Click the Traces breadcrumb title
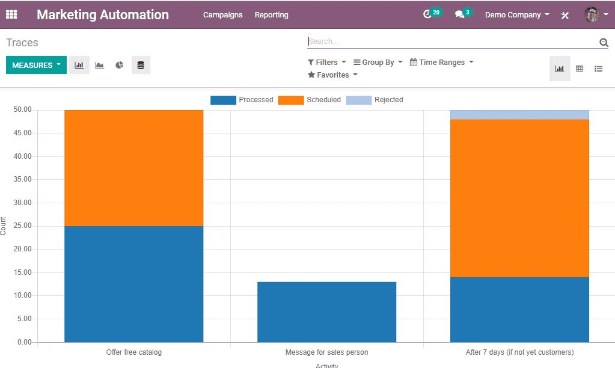 [x=22, y=42]
